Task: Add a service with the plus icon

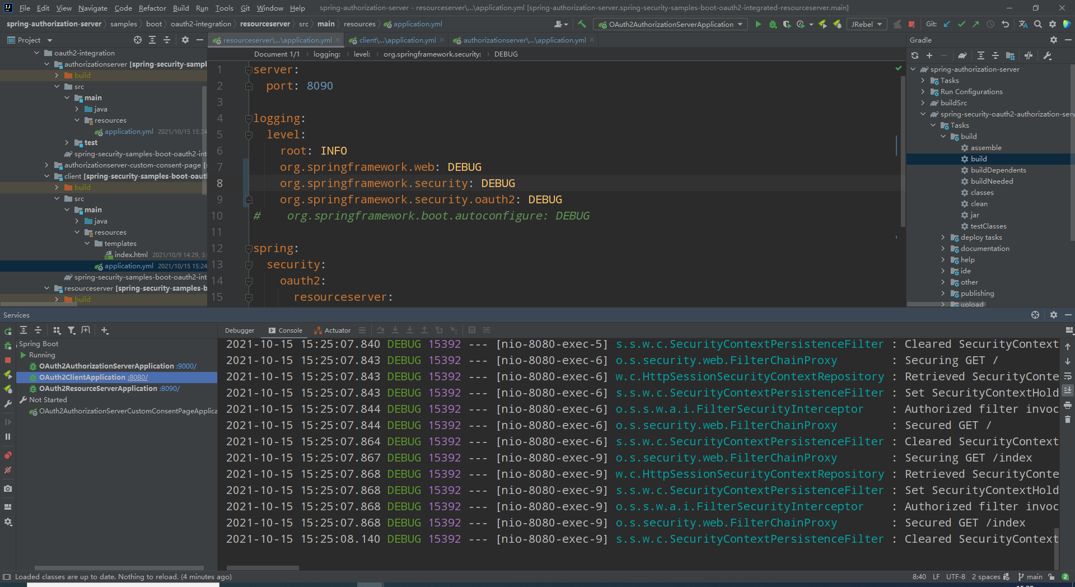Action: tap(105, 330)
